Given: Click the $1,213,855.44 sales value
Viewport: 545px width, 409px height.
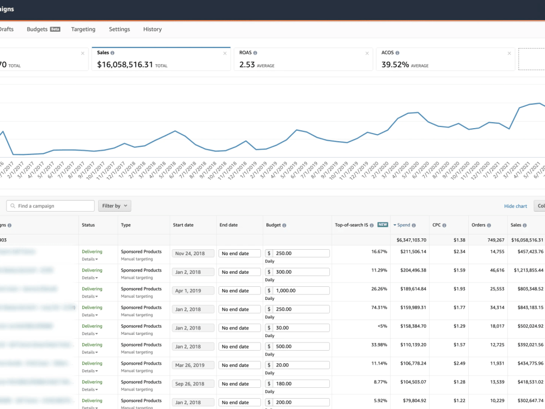Looking at the screenshot, I should (529, 270).
